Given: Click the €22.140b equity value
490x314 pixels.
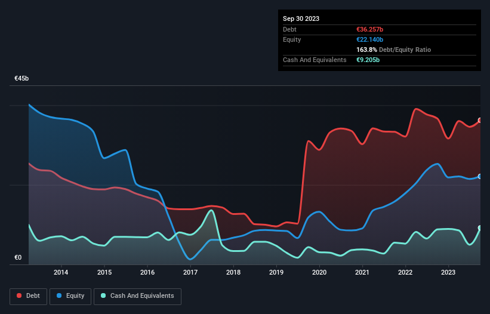Looking at the screenshot, I should tap(369, 39).
